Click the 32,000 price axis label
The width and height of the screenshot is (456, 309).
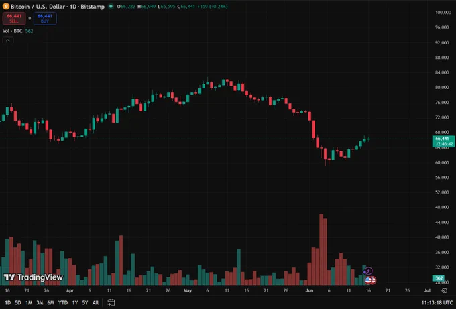coord(442,267)
